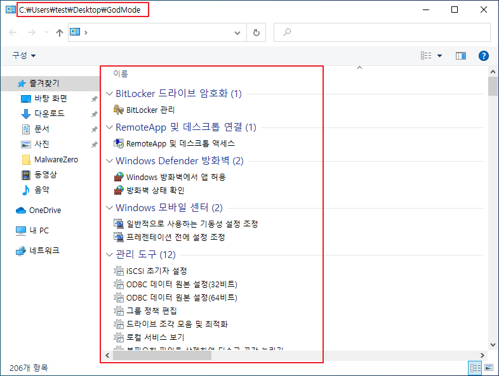Click the OneDrive cloud icon
This screenshot has height=376, width=499.
(x=21, y=211)
